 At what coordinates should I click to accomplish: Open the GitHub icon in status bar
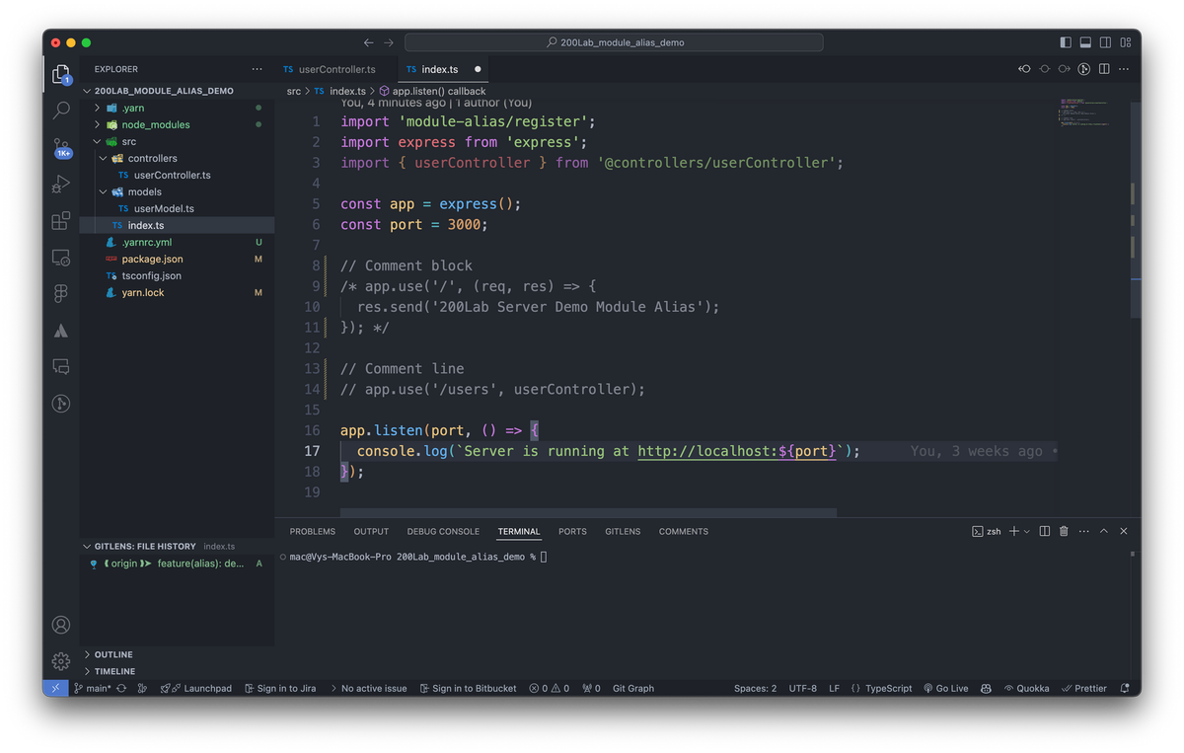[x=985, y=688]
